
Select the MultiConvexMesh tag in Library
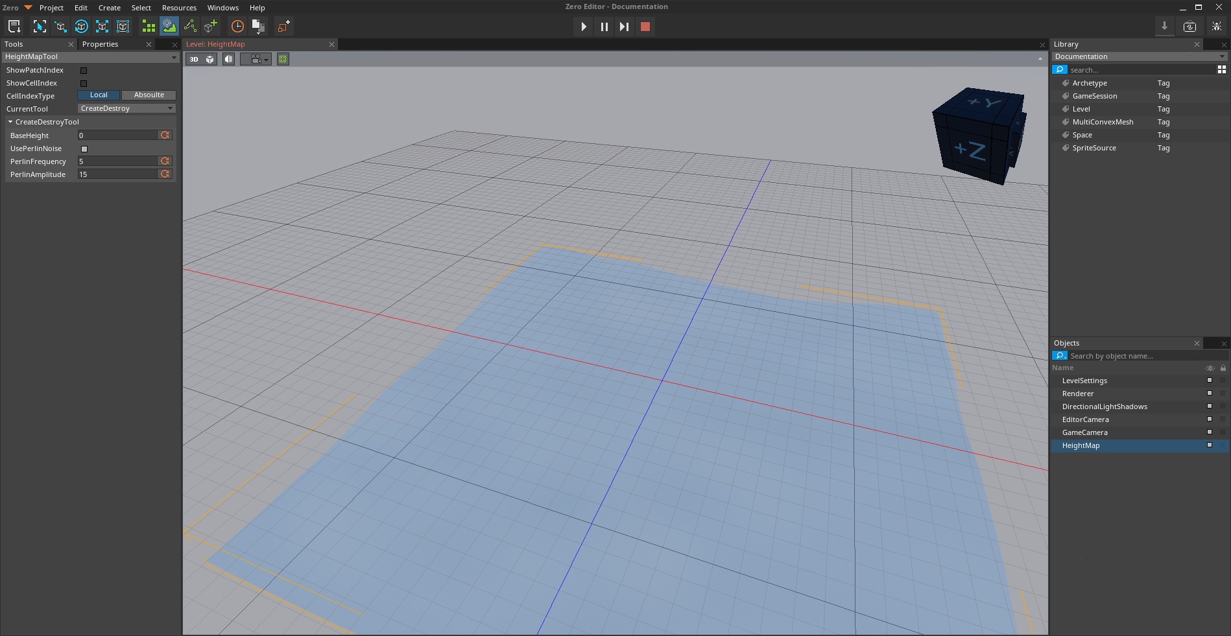tap(1103, 122)
